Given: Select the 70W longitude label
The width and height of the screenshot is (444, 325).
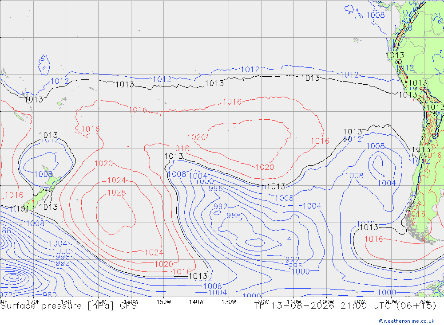Looking at the screenshot, I should tap(424, 302).
